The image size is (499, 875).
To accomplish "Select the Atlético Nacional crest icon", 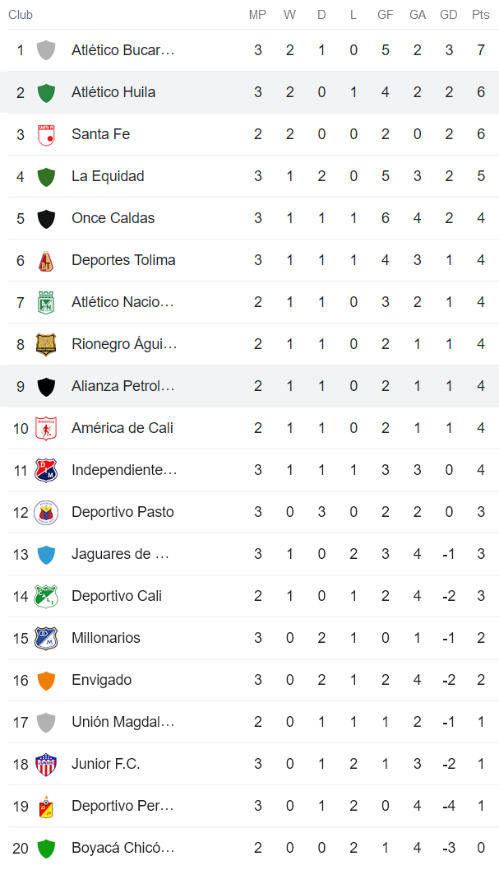I will pos(47,302).
